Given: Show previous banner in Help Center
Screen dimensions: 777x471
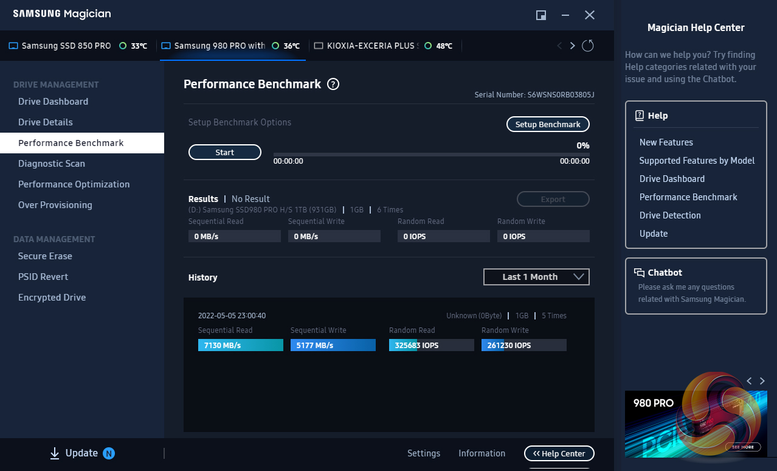Looking at the screenshot, I should [749, 381].
